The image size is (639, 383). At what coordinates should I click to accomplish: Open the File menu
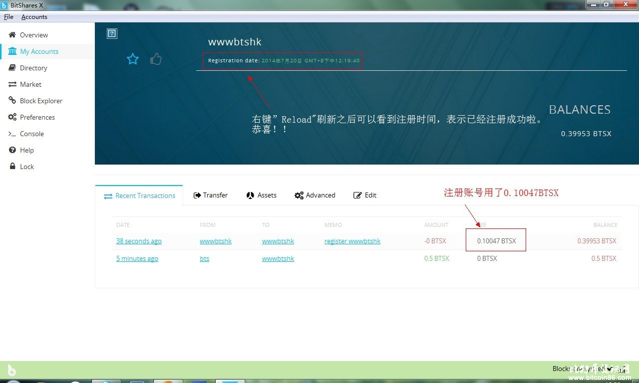click(x=8, y=17)
